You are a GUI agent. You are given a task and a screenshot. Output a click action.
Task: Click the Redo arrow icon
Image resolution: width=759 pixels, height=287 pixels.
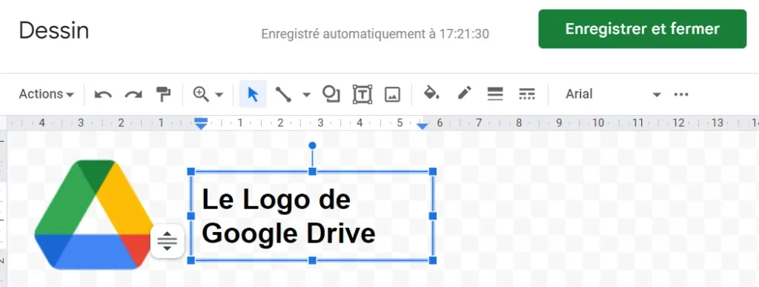(x=133, y=94)
